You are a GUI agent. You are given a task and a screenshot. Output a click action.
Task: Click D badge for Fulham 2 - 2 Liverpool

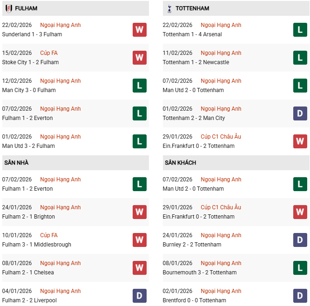click(139, 296)
